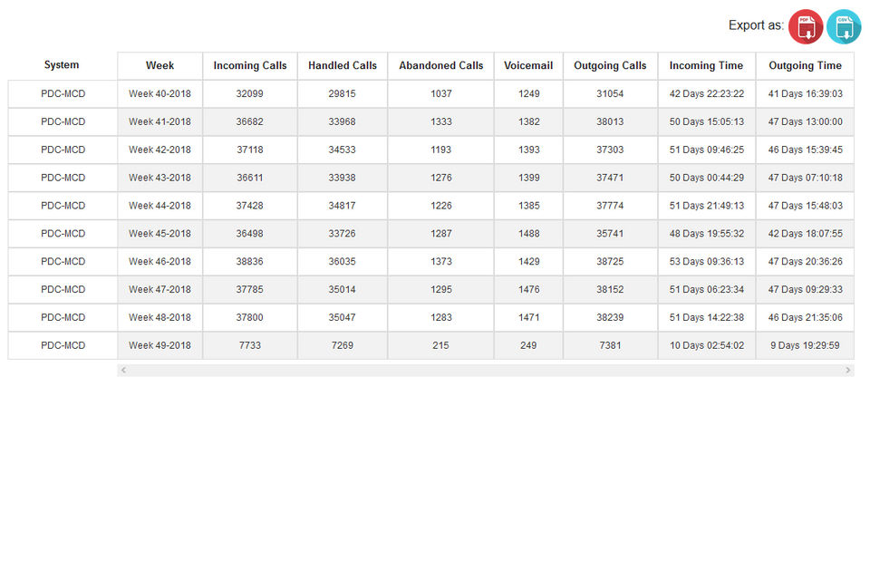Select the Week 48-2018 cell
This screenshot has height=570, width=870.
[x=159, y=317]
